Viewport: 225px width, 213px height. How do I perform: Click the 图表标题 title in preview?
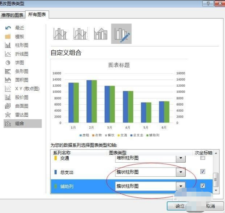point(119,65)
